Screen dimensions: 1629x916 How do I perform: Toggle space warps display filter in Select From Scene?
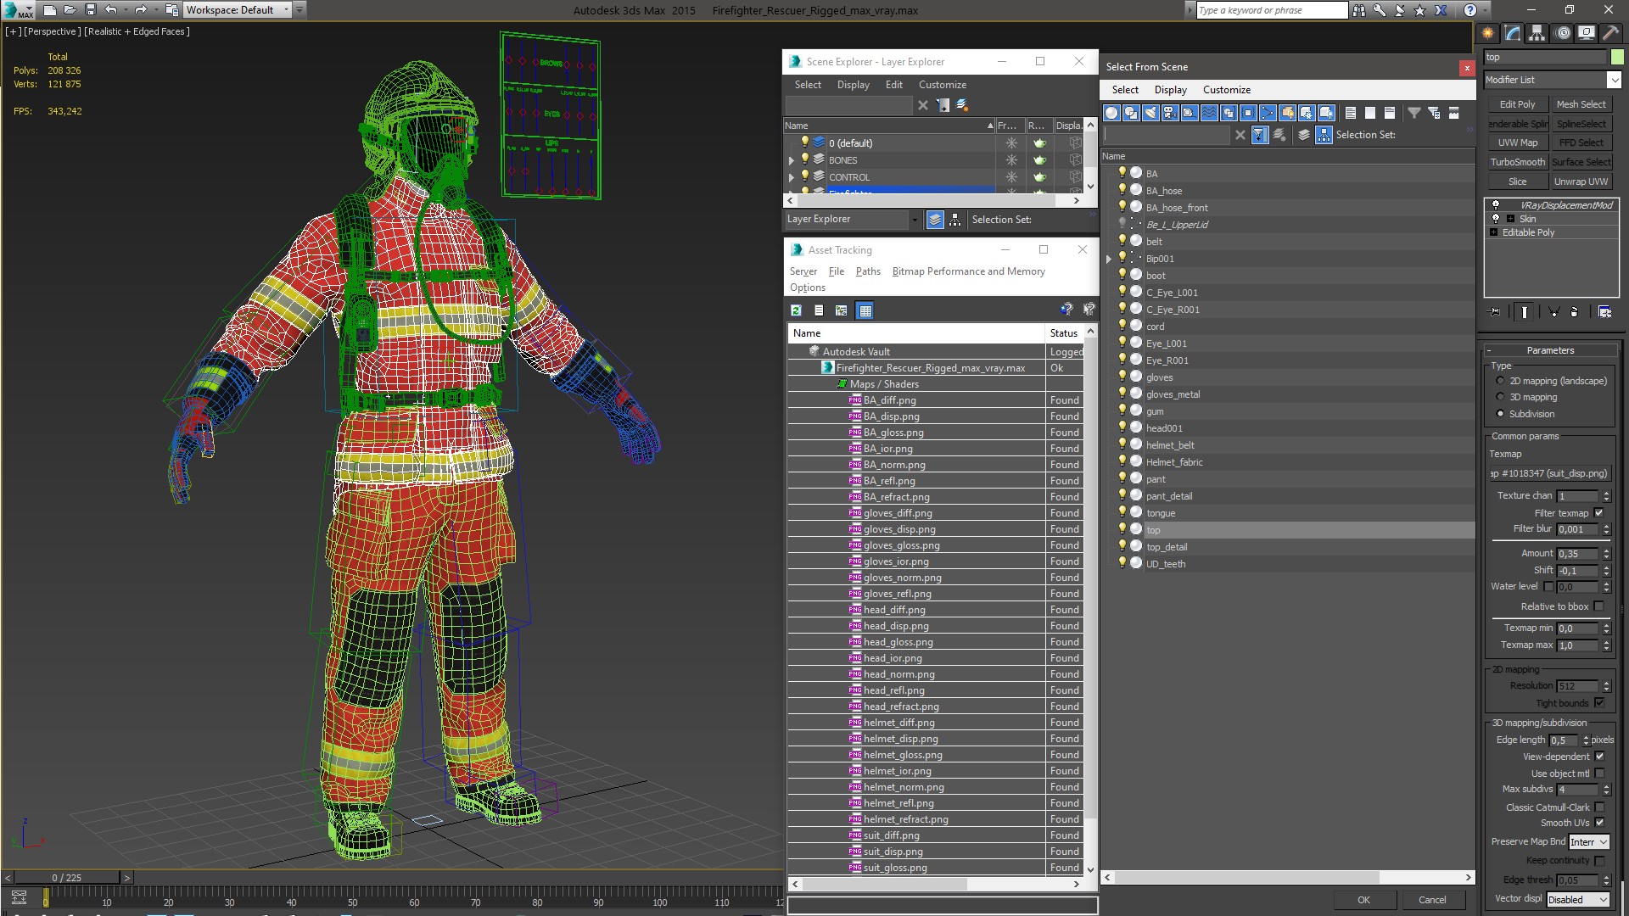click(1209, 113)
